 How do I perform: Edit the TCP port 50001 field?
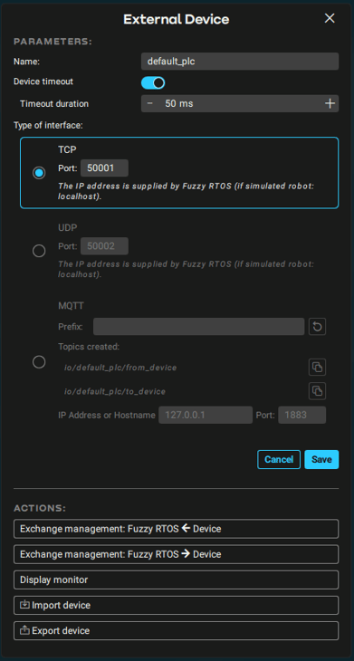104,168
